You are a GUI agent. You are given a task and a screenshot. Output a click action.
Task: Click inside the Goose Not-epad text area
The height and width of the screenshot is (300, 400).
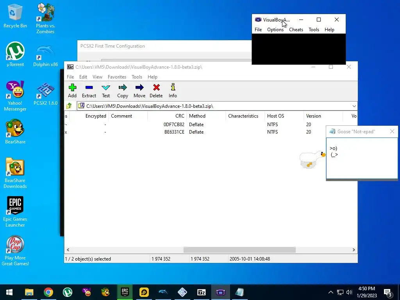(x=362, y=158)
